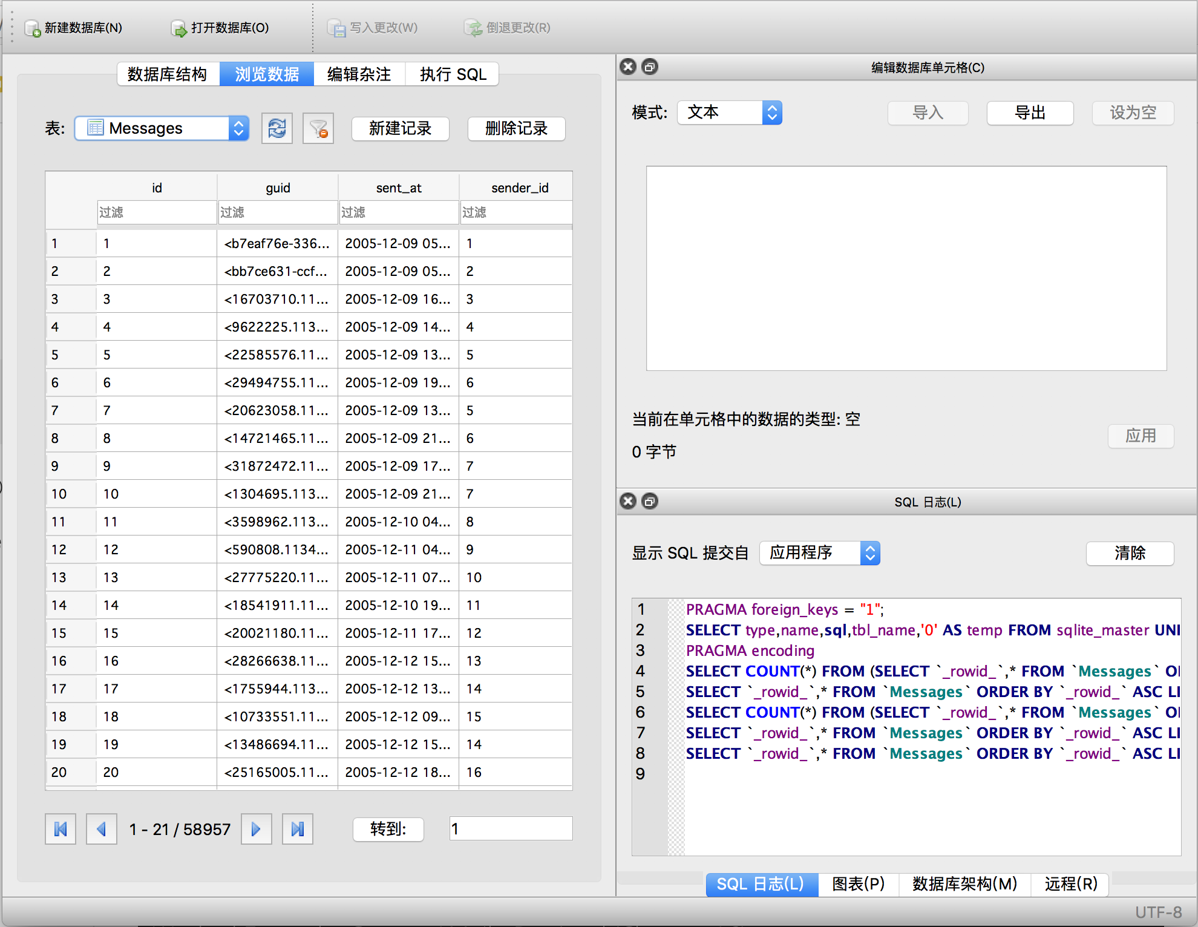Open the 模式 dropdown set to 文本
The width and height of the screenshot is (1198, 927).
coord(729,112)
